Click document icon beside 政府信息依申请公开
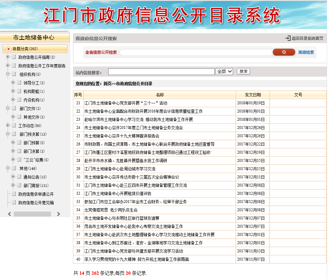The height and width of the screenshot is (279, 331). [14, 194]
